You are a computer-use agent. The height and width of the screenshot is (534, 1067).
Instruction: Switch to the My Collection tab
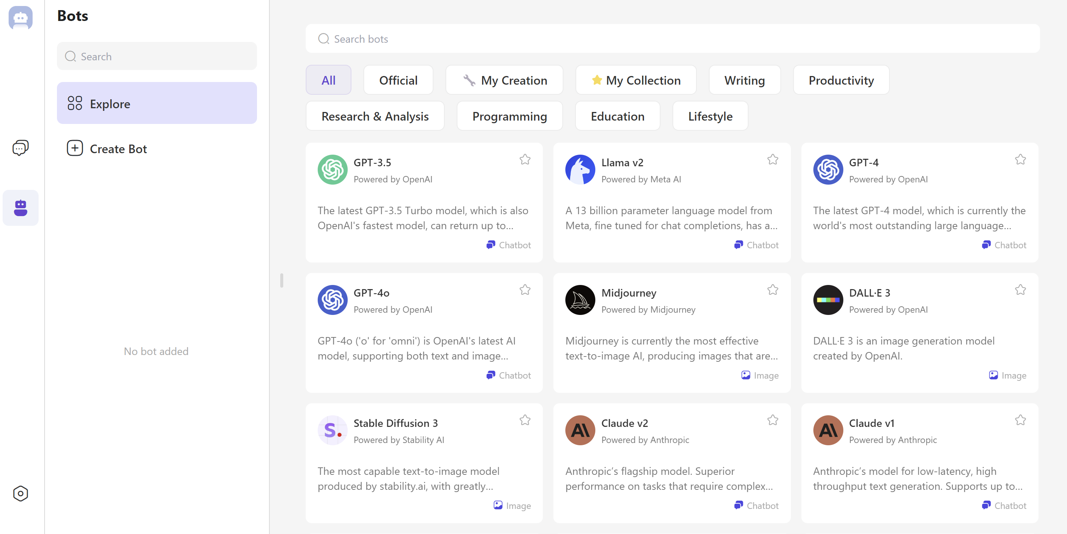tap(636, 80)
